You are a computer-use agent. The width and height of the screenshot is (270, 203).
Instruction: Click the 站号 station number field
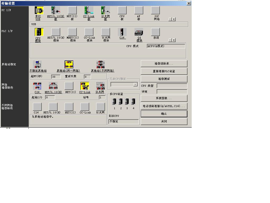102,98
